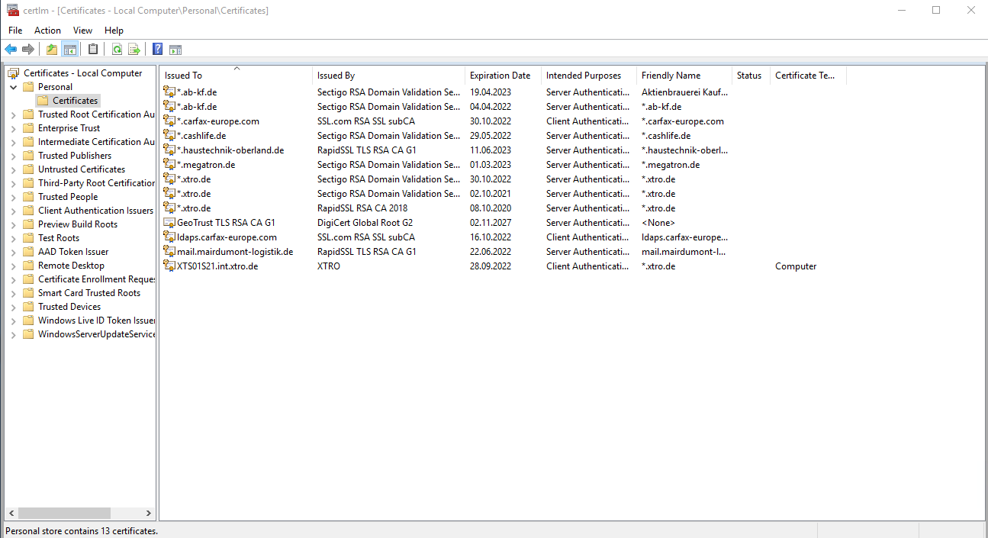
Task: Go up one level with folder-arrow icon
Action: [52, 50]
